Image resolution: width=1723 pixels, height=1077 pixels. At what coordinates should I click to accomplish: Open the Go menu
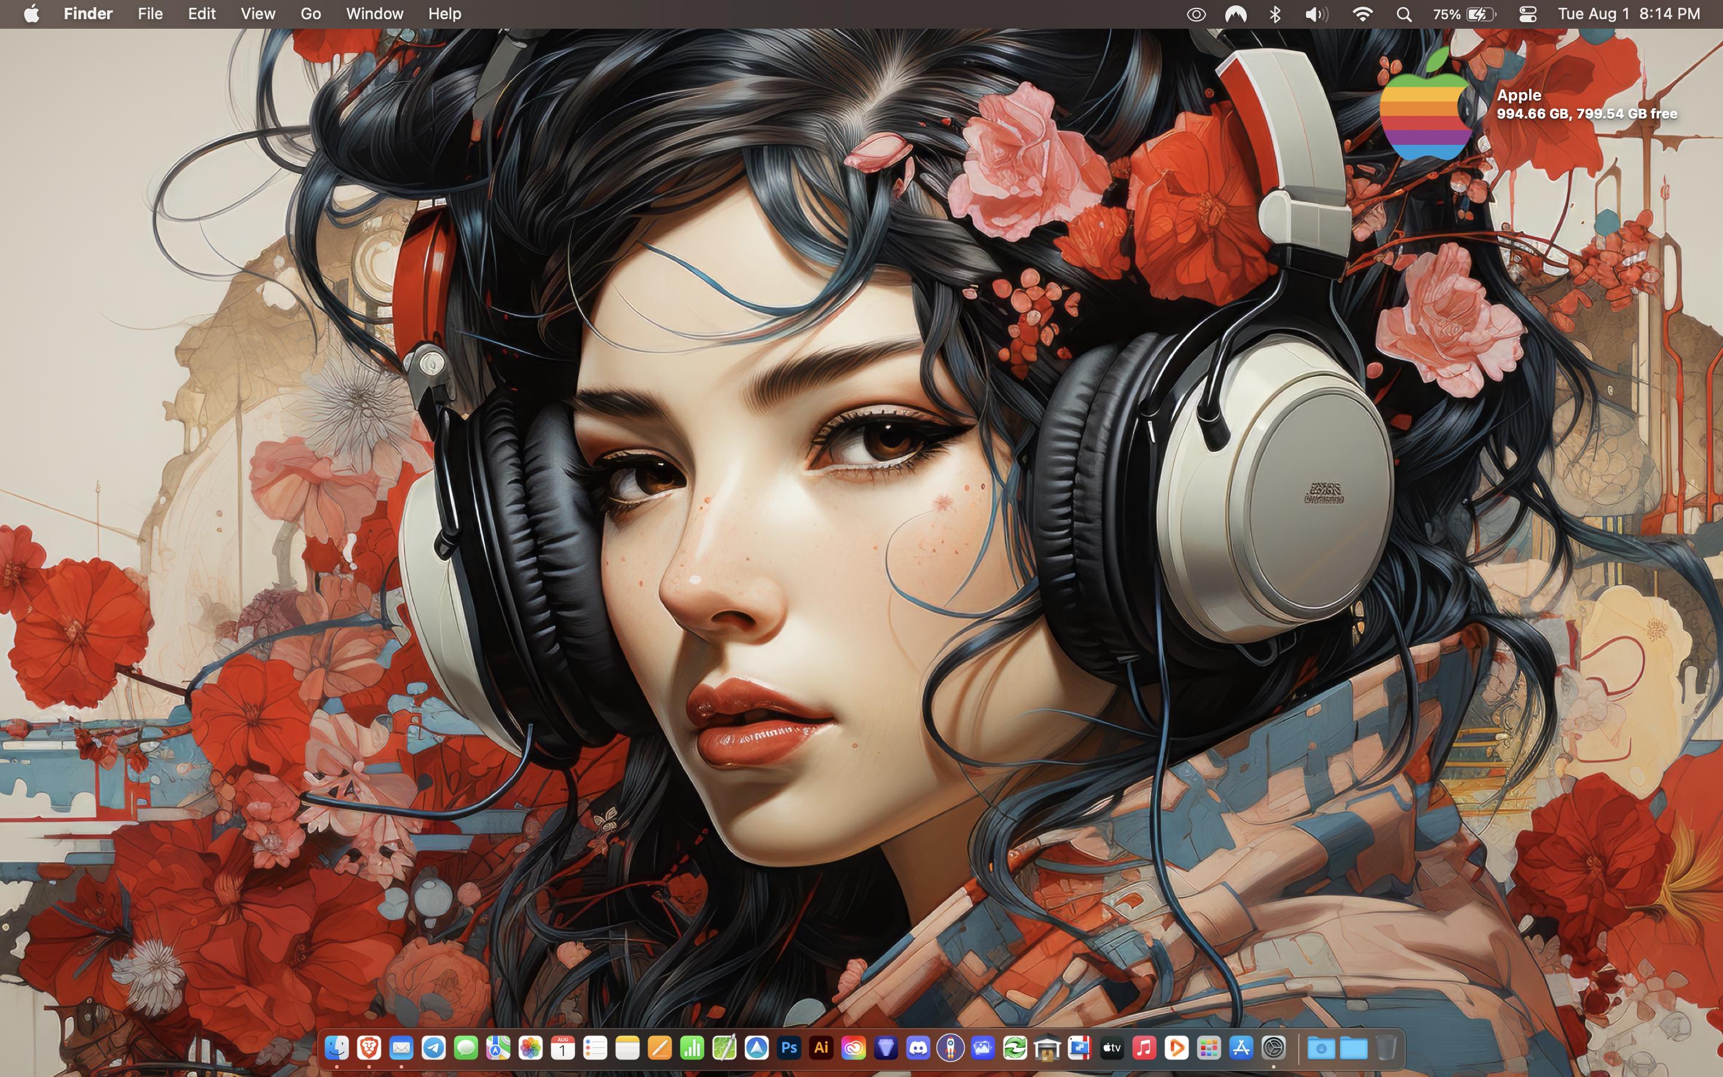point(310,14)
